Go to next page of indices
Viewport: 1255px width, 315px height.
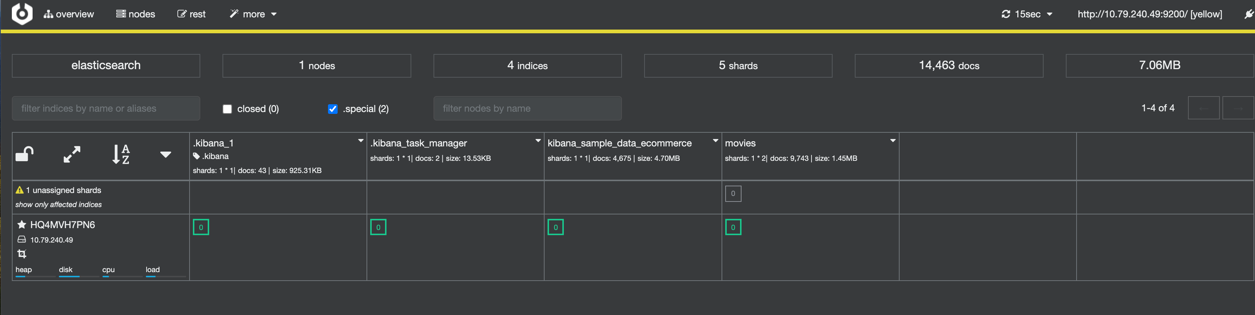[1238, 108]
